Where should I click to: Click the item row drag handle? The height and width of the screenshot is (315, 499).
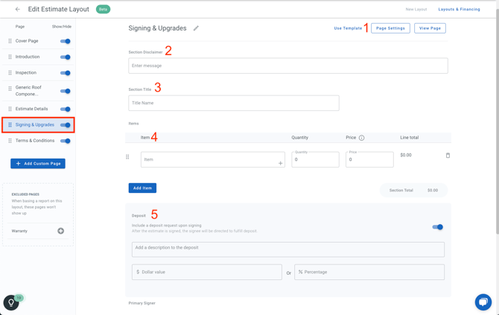tap(127, 157)
